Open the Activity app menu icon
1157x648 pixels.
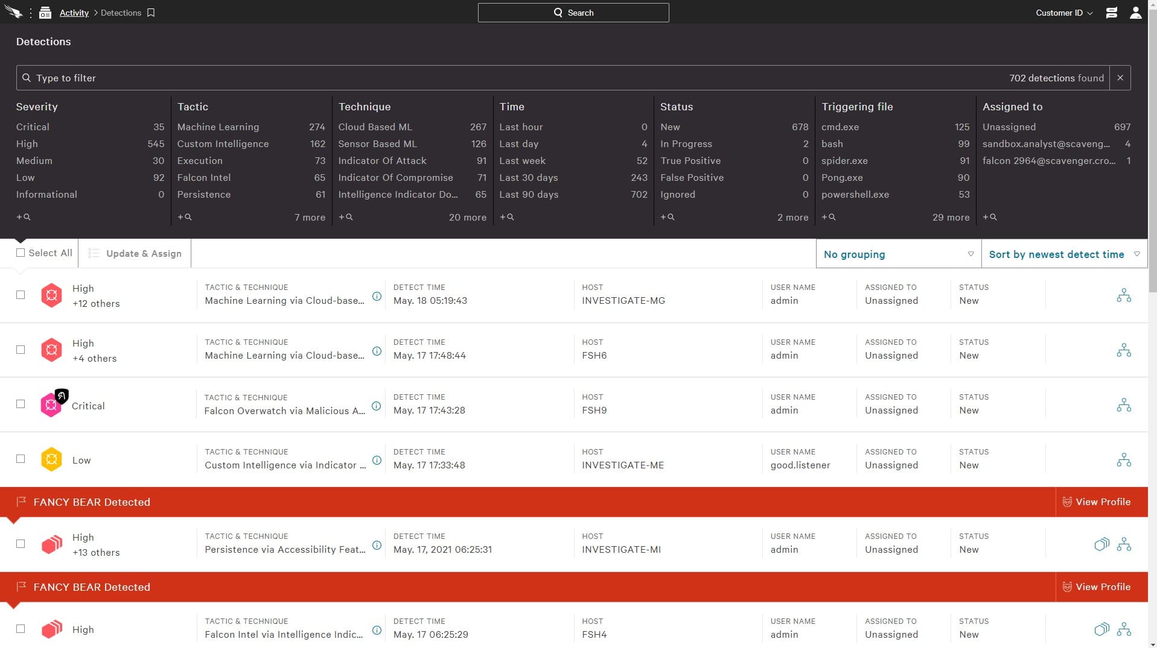click(45, 13)
